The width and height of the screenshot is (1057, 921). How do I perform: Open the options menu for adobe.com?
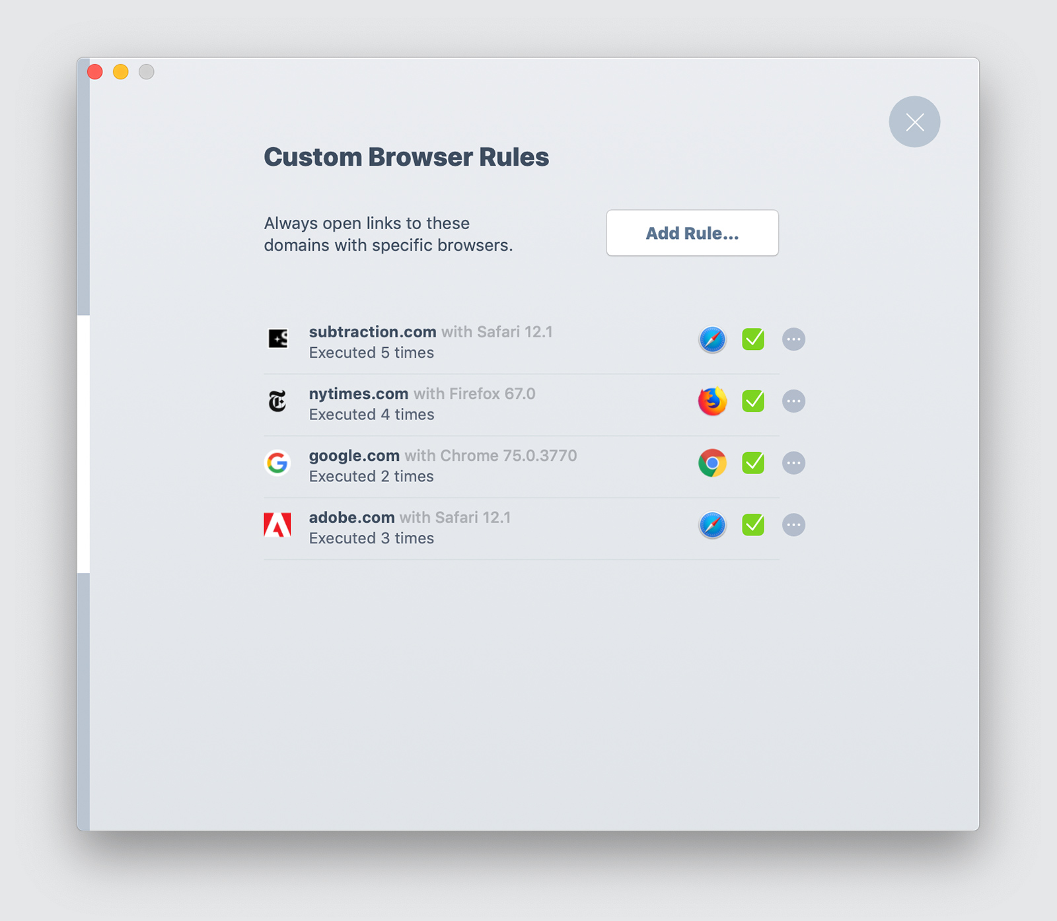coord(793,525)
